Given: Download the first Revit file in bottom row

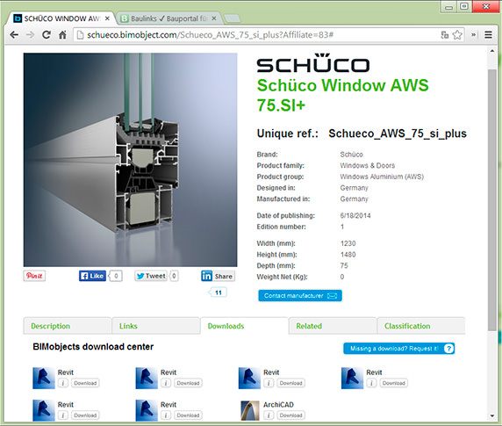Looking at the screenshot, I should pos(85,415).
